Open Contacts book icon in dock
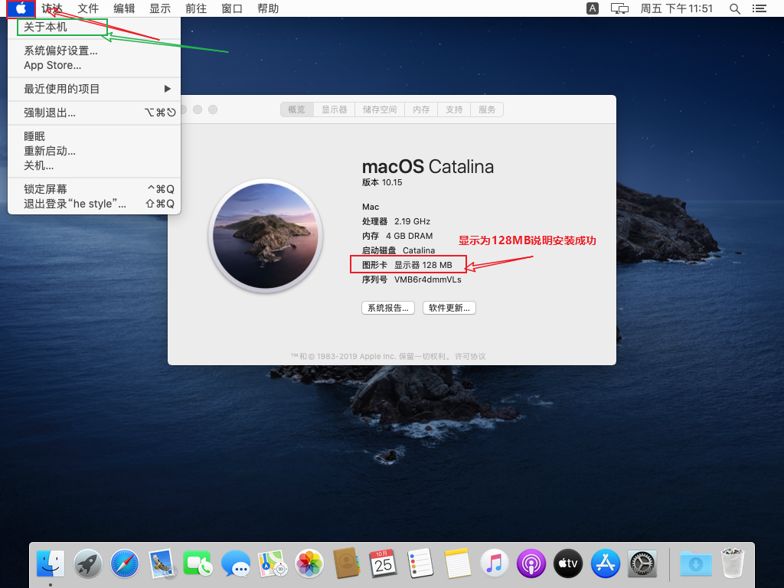 (347, 563)
